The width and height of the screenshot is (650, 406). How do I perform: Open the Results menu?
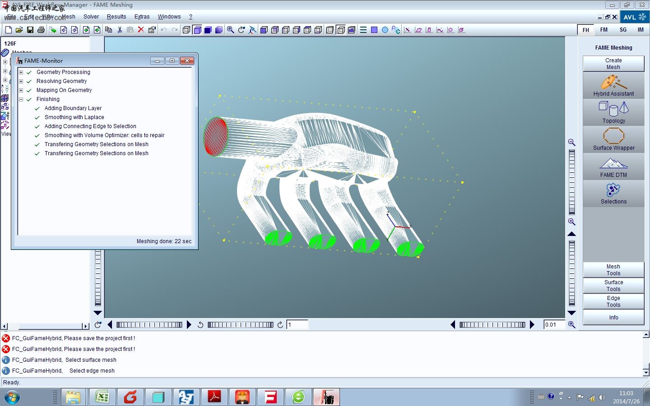tap(116, 17)
